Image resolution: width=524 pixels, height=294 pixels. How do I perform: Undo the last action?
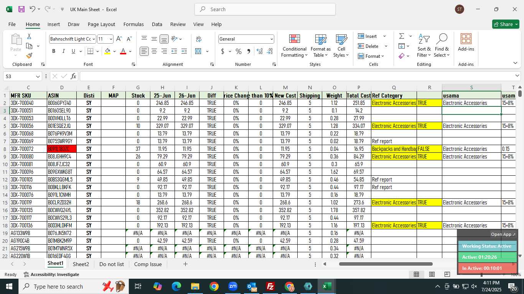pyautogui.click(x=33, y=9)
